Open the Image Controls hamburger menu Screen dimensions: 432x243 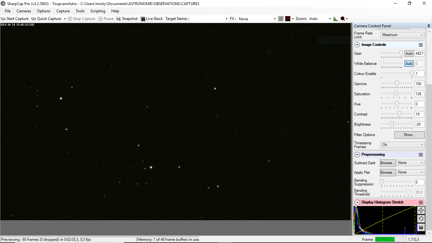pyautogui.click(x=421, y=45)
